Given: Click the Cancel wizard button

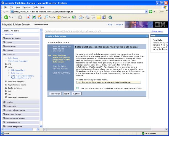Looking at the screenshot, I should (77, 94).
